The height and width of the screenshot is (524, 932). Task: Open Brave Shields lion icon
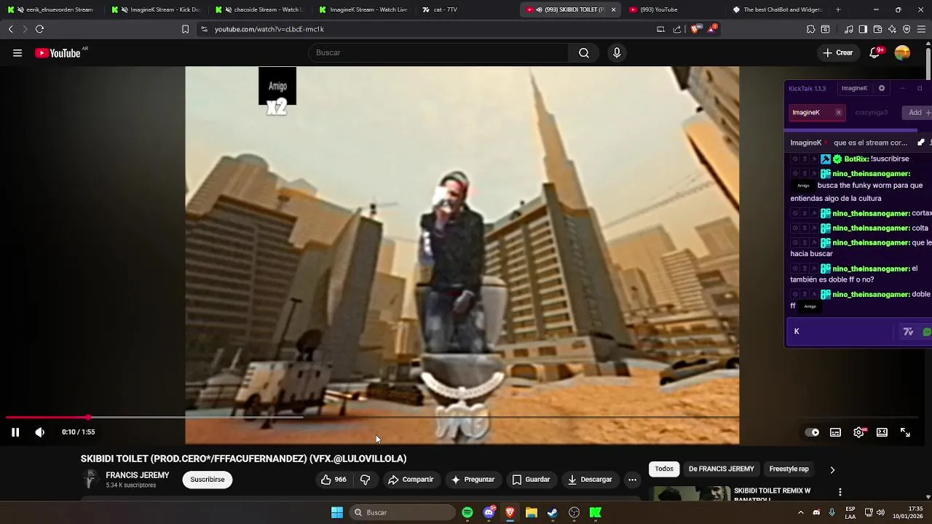point(695,29)
